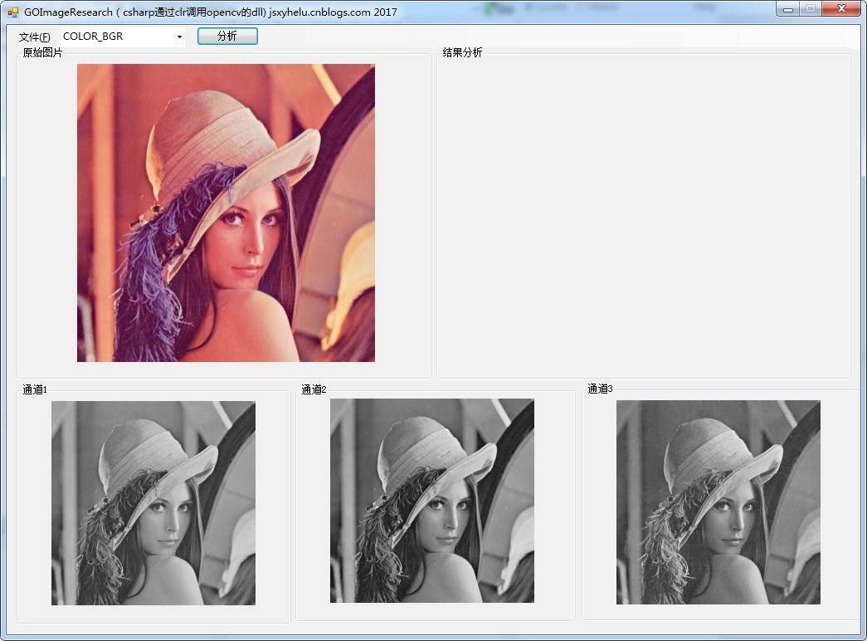Click the 通道2 label
This screenshot has height=641, width=867.
pos(314,389)
